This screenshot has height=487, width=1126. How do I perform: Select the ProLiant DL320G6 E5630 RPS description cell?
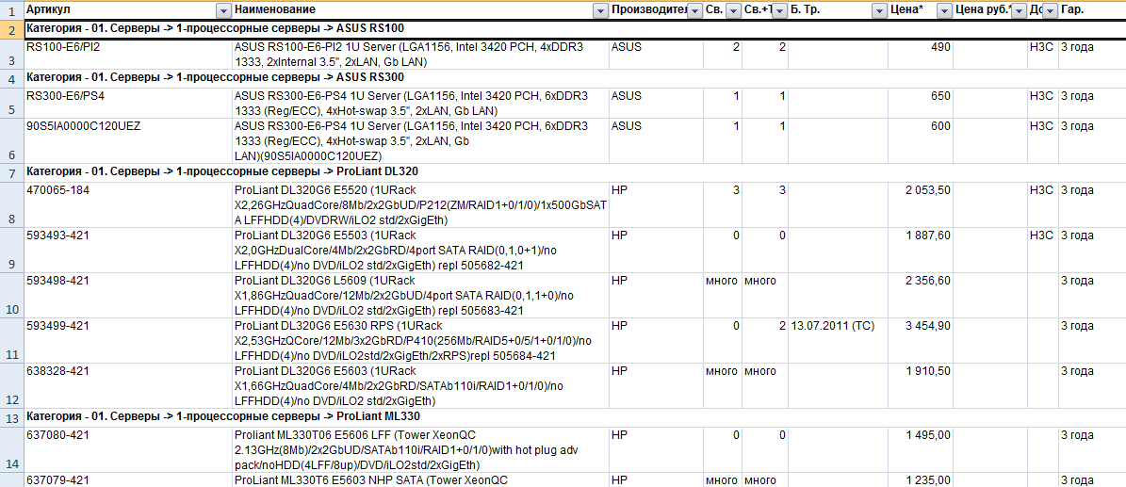421,340
